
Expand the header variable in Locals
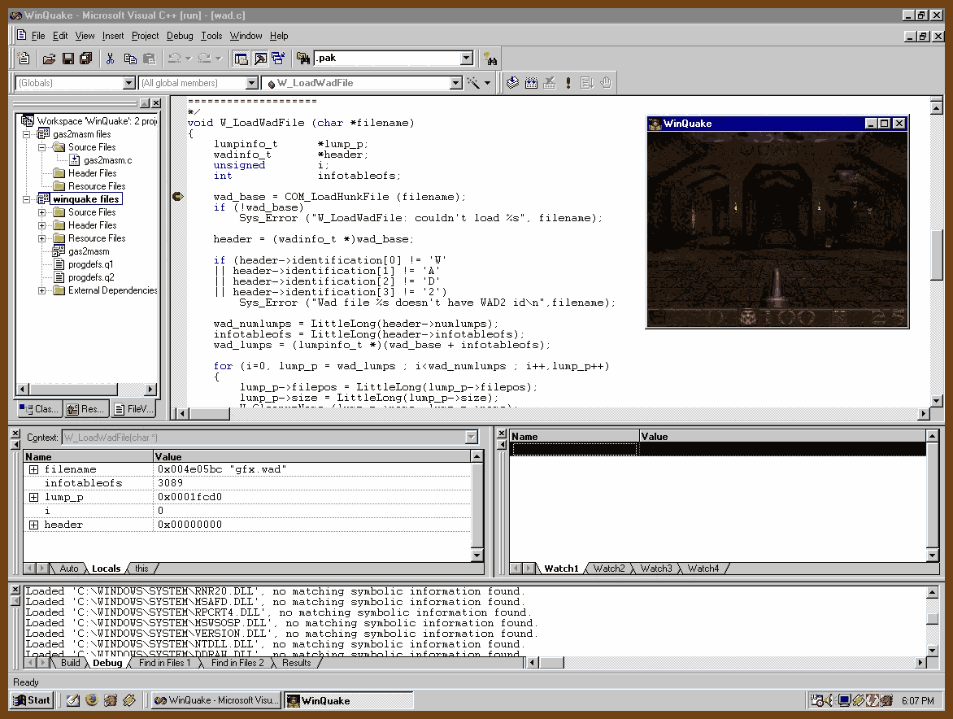pyautogui.click(x=33, y=525)
